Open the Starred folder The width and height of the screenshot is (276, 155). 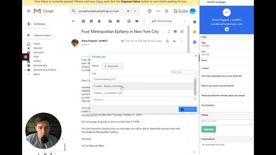tap(38, 48)
